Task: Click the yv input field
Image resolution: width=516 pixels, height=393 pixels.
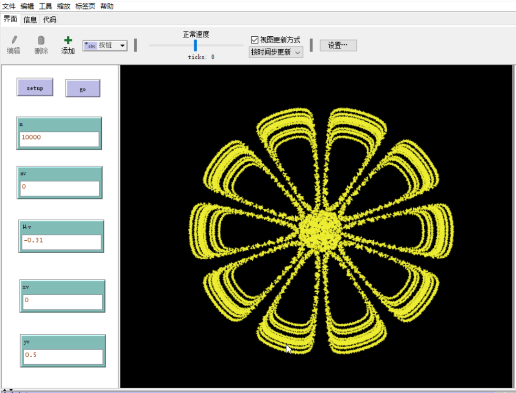Action: [x=63, y=356]
